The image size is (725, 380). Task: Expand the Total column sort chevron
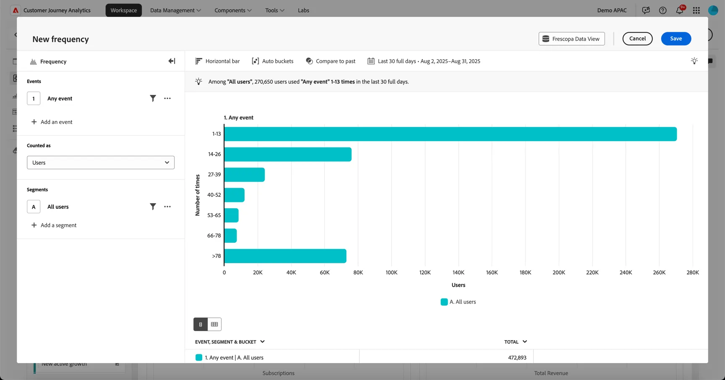point(525,342)
